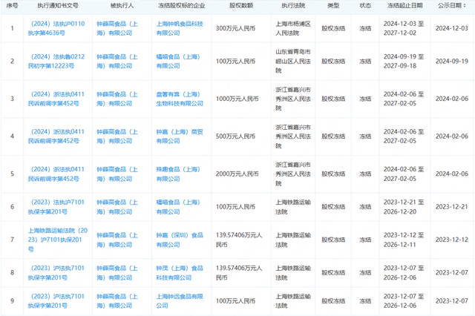This screenshot has width=475, height=316.
Task: Select the 冻结 status cell in row 2
Action: coord(365,61)
